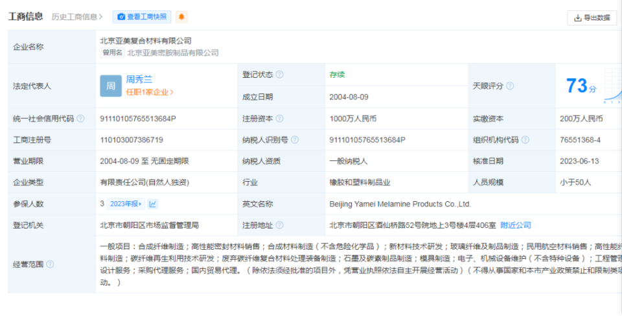Image resolution: width=622 pixels, height=316 pixels.
Task: Open 查看工商快照 camera button
Action: pos(142,17)
